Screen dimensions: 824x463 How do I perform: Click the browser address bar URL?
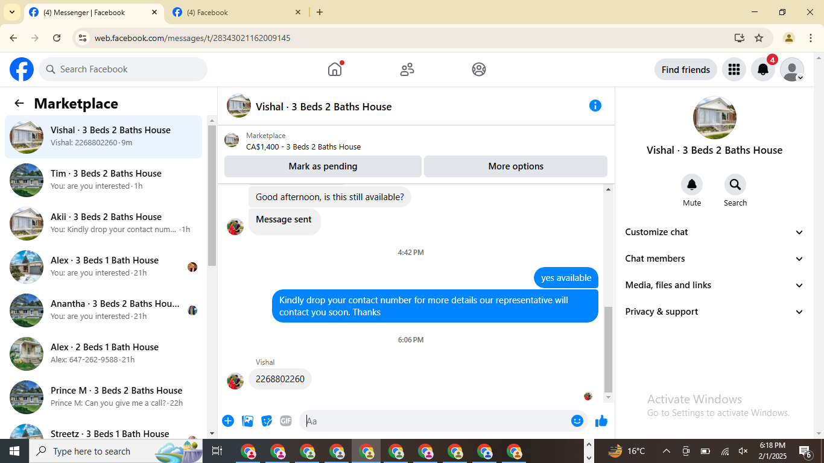192,38
